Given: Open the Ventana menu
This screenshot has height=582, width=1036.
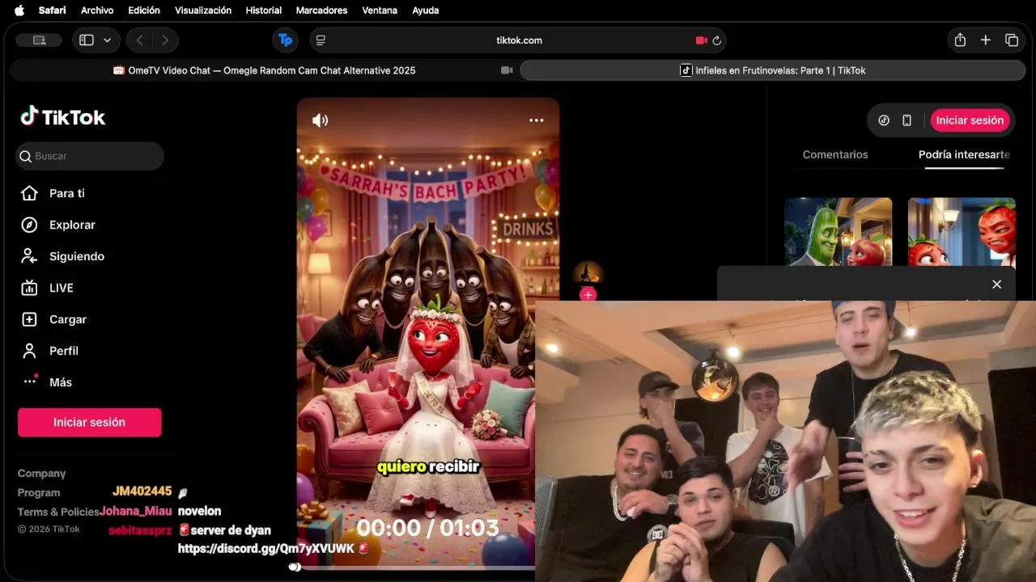Looking at the screenshot, I should click(380, 11).
